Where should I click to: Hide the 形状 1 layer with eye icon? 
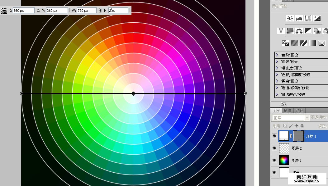coord(274,136)
